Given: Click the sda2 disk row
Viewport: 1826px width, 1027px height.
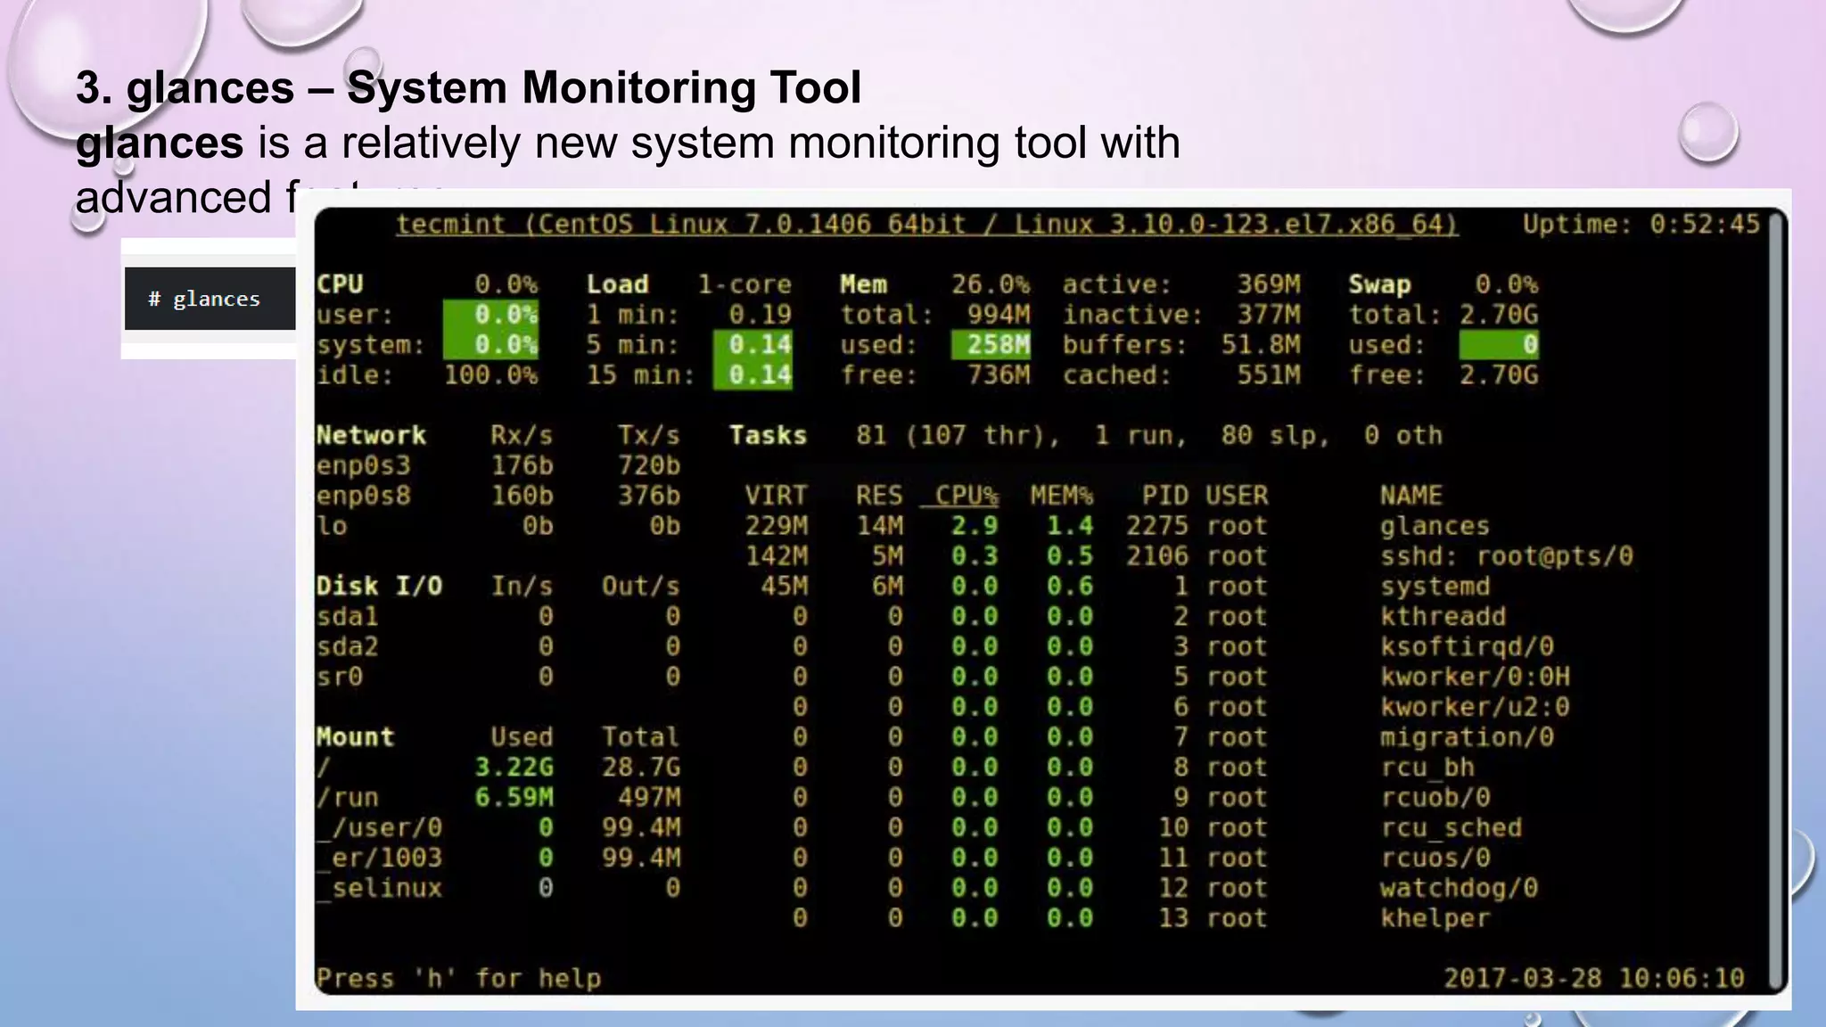Looking at the screenshot, I should pyautogui.click(x=498, y=646).
